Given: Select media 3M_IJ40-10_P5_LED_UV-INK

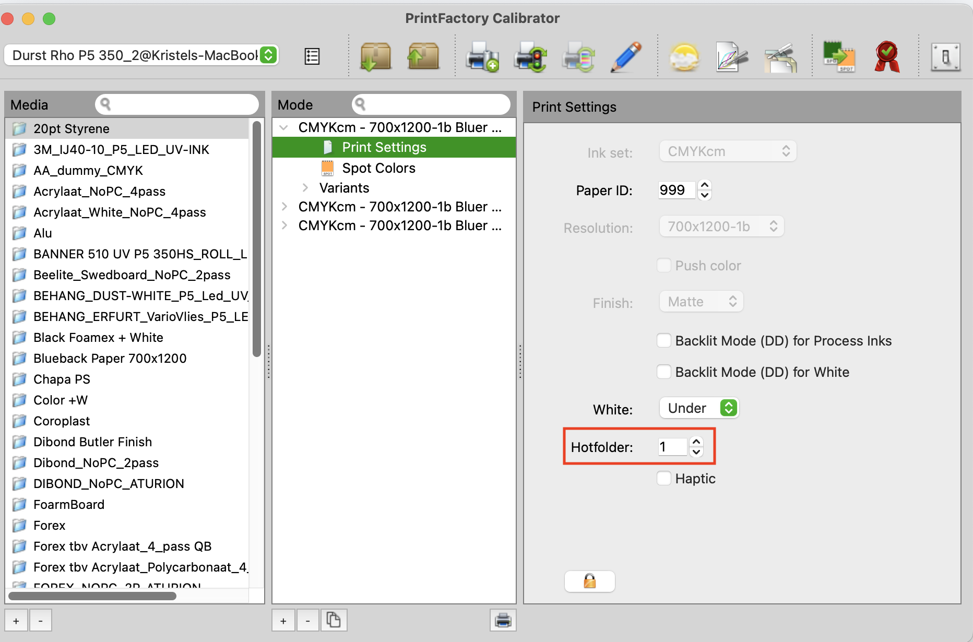Looking at the screenshot, I should (x=127, y=149).
